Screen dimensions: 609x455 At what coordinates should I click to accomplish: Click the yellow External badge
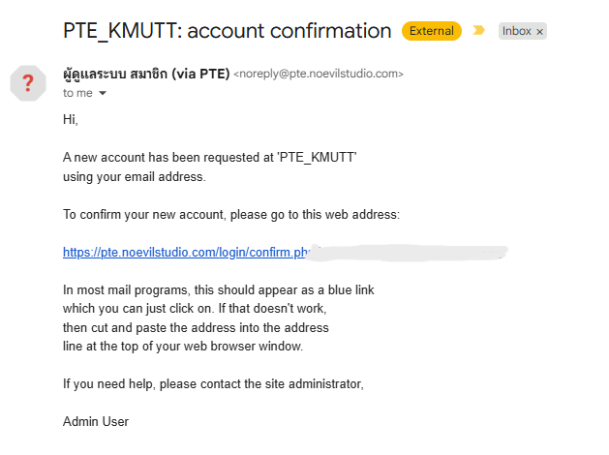[x=431, y=31]
